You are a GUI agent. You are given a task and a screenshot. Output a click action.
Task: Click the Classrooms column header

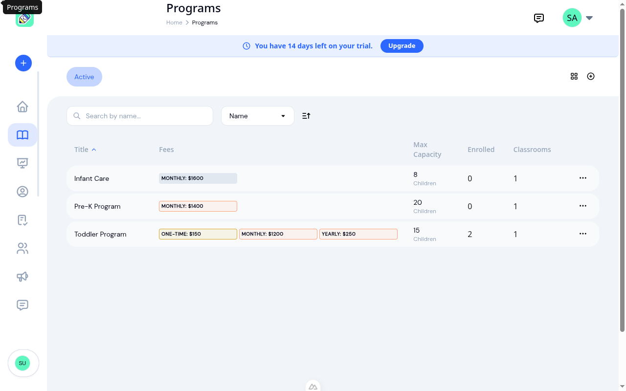pos(532,150)
